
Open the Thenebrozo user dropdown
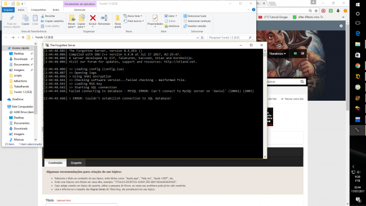click(277, 53)
